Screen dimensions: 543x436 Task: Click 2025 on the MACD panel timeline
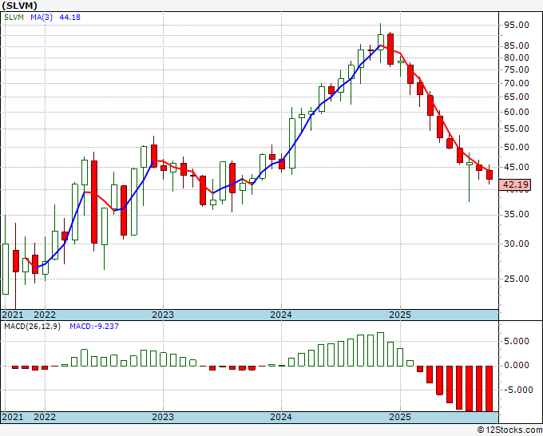coord(400,417)
